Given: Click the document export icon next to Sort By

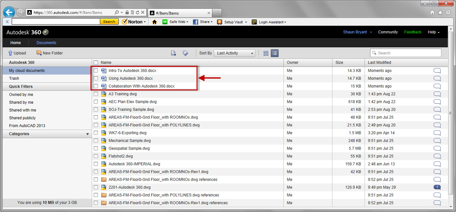Looking at the screenshot, I should coord(174,53).
